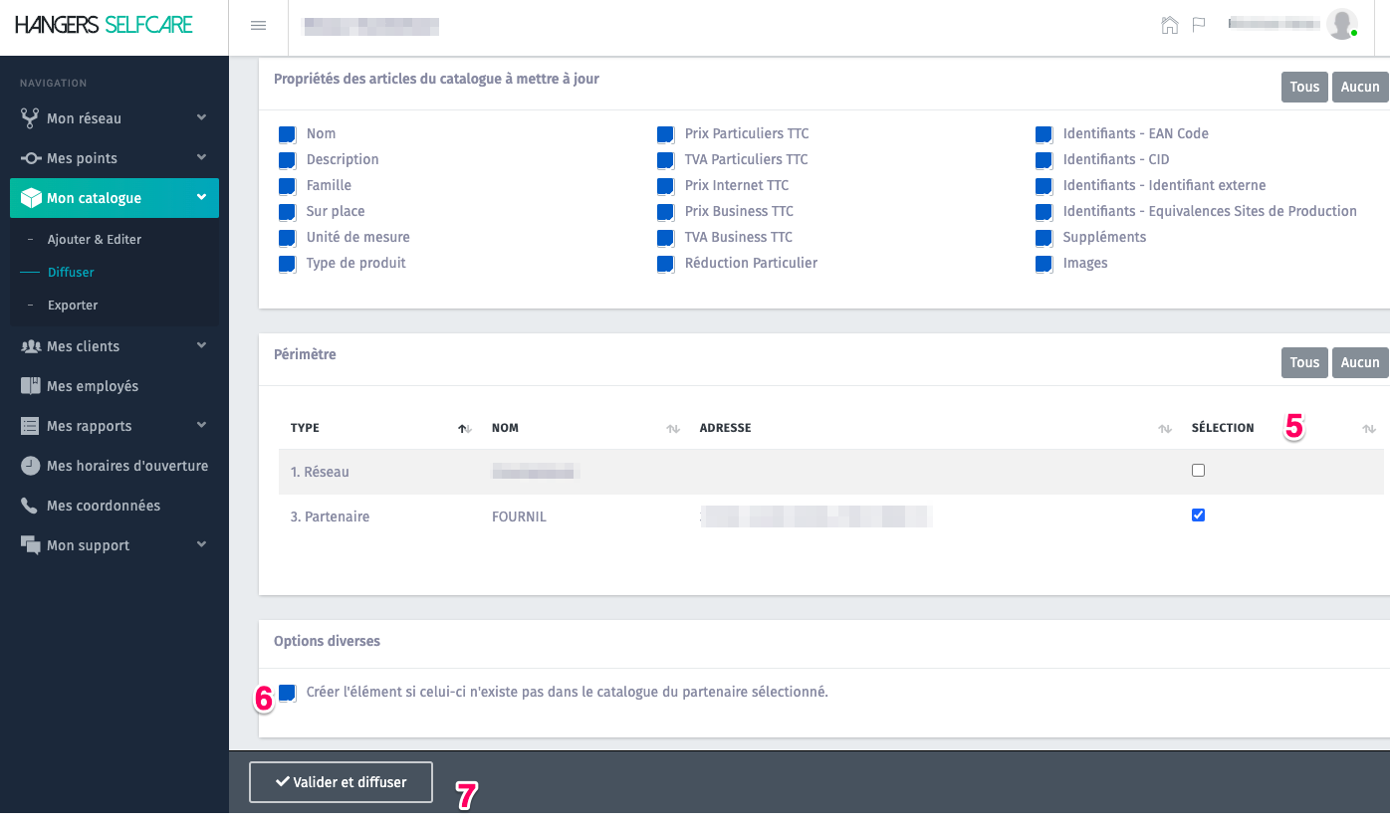Uncheck the FOURNIL partner selection checkbox

pyautogui.click(x=1198, y=515)
